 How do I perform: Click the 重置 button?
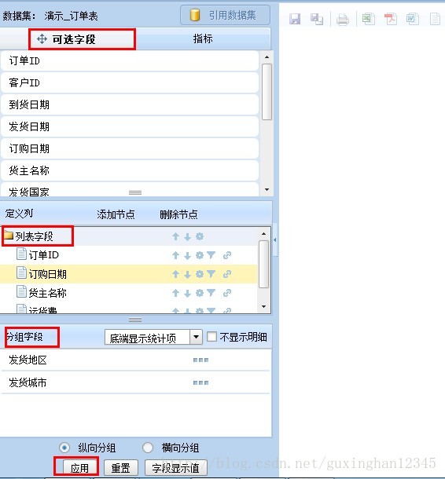click(x=121, y=468)
